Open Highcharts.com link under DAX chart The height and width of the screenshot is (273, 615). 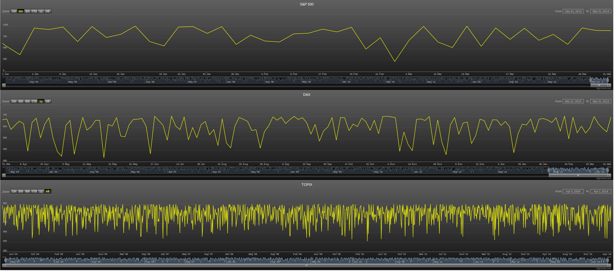tap(603, 178)
